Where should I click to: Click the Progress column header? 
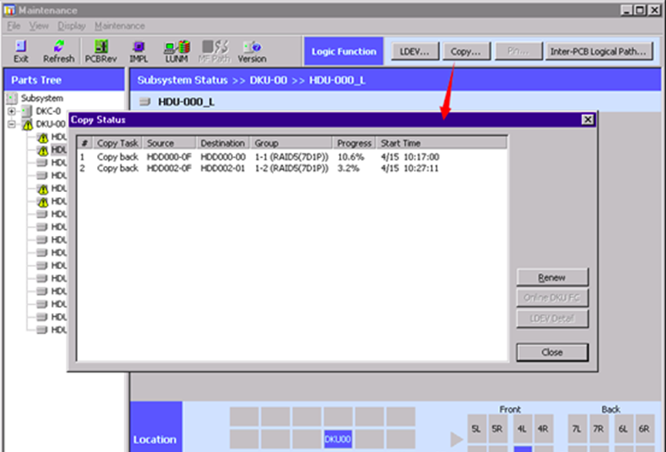pyautogui.click(x=355, y=143)
